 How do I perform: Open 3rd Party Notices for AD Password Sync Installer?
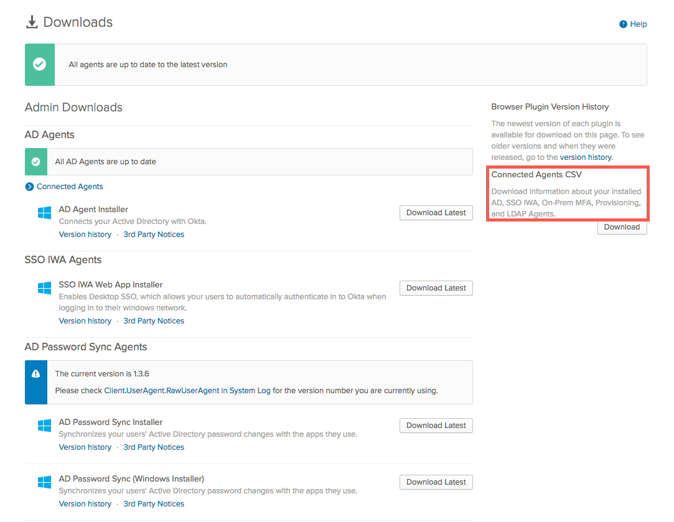(x=154, y=447)
